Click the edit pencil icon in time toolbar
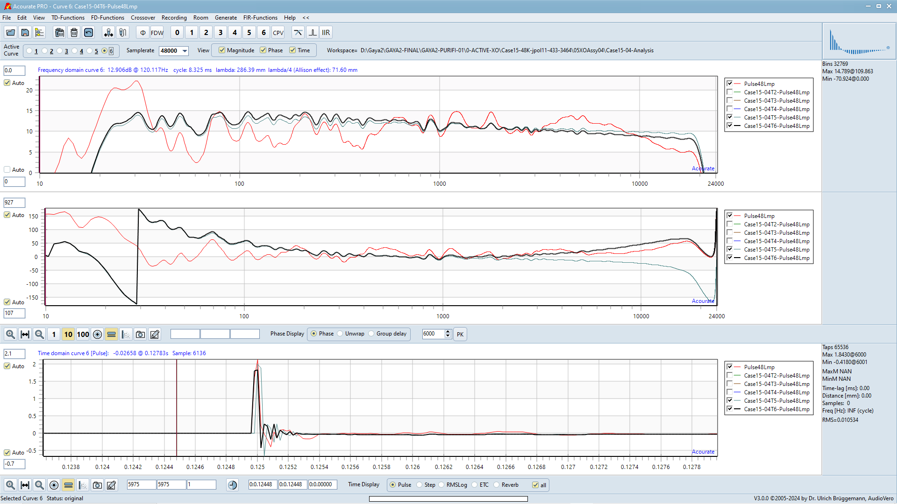This screenshot has height=504, width=897. (111, 485)
